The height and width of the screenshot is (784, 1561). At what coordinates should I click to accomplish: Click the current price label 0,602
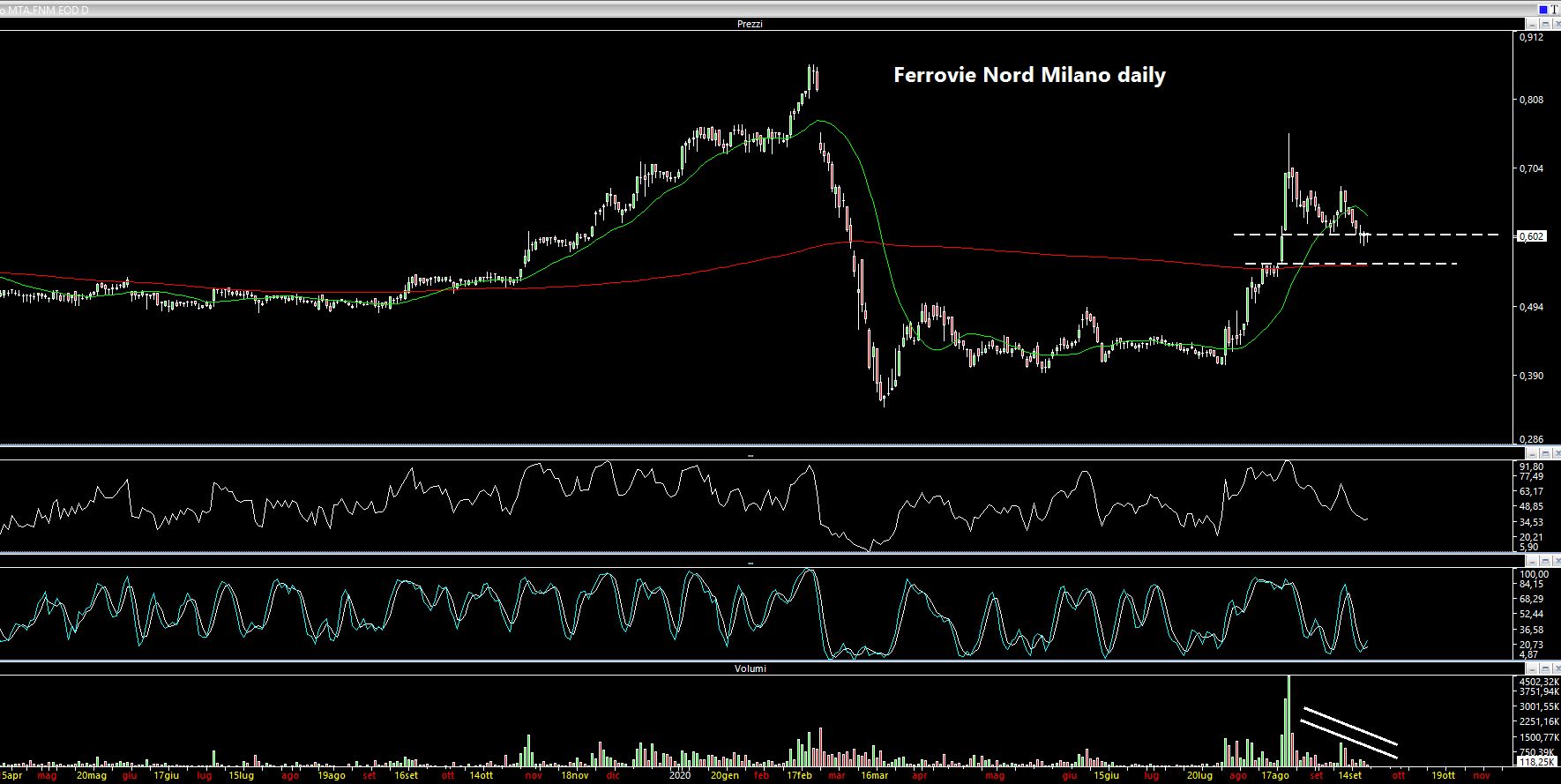point(1532,236)
